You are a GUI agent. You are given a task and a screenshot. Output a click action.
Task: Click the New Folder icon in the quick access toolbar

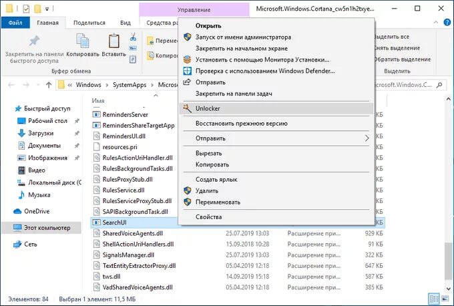click(37, 9)
